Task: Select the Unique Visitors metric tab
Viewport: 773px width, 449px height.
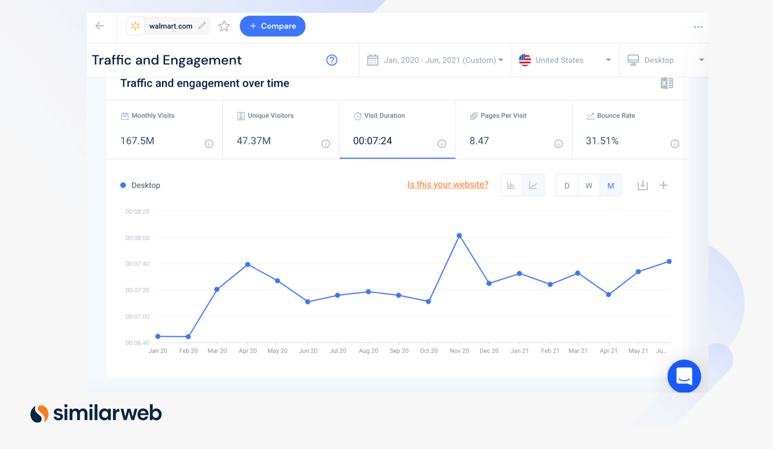Action: coord(281,129)
